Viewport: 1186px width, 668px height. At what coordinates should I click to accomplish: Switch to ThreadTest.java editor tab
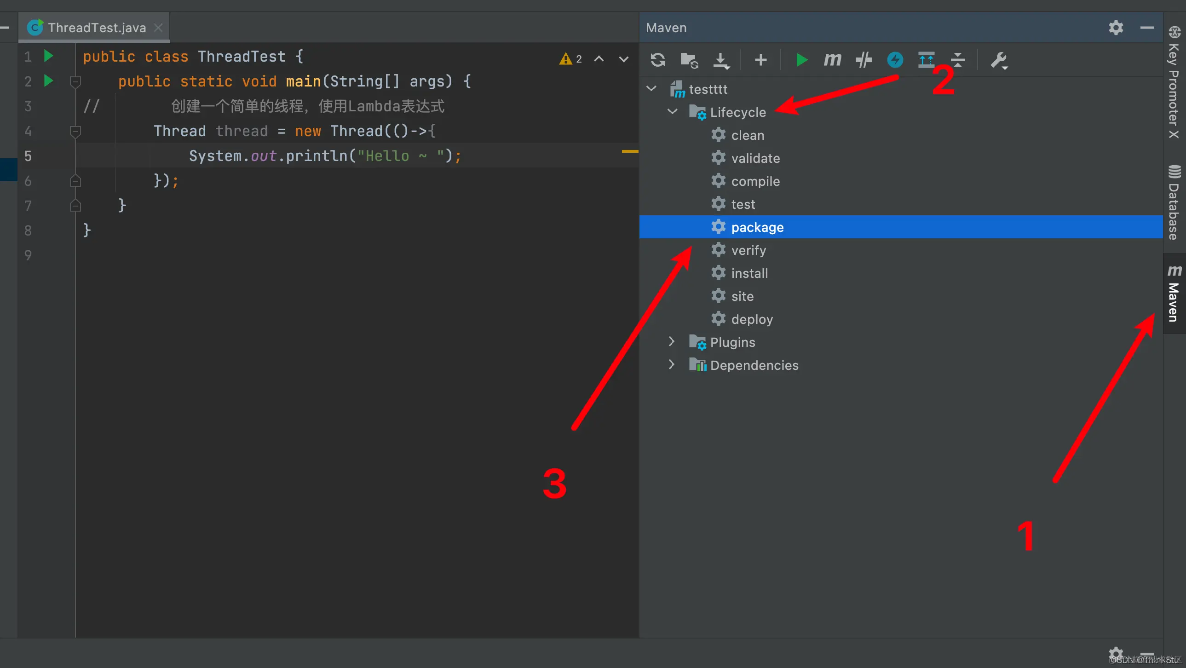point(97,28)
